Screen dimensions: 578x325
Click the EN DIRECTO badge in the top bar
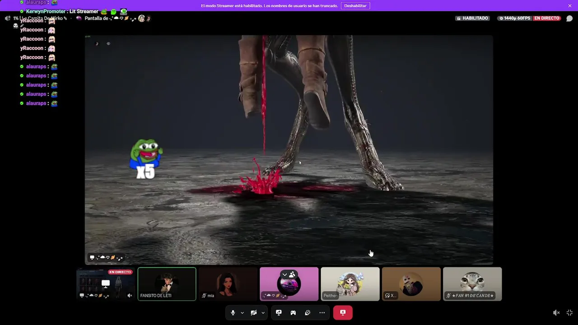click(x=547, y=19)
